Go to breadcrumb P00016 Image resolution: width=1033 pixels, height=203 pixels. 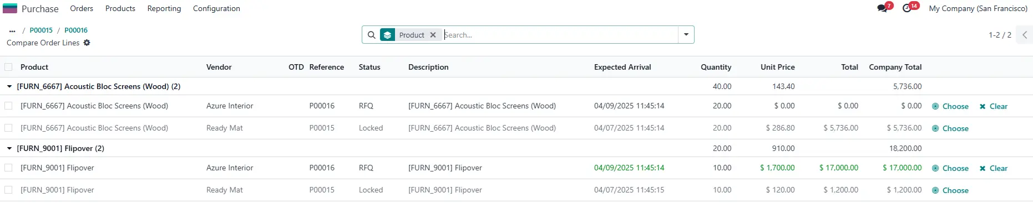pos(76,30)
